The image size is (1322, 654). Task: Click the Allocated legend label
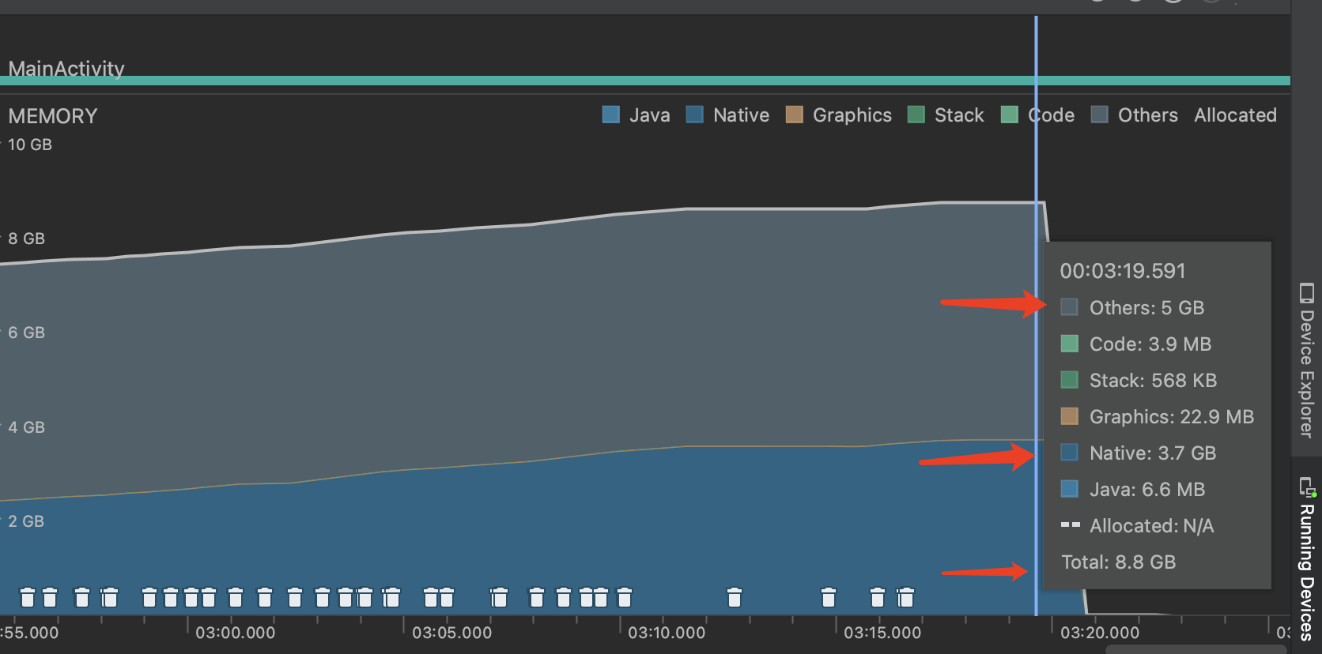1236,115
